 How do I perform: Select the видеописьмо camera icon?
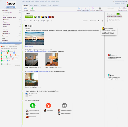pyautogui.click(x=100, y=8)
